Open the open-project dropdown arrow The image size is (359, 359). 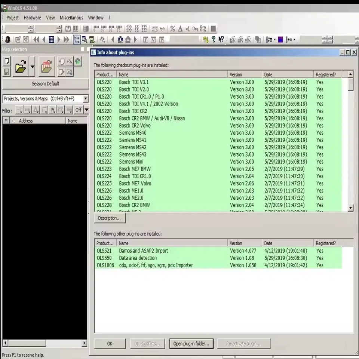pyautogui.click(x=32, y=66)
